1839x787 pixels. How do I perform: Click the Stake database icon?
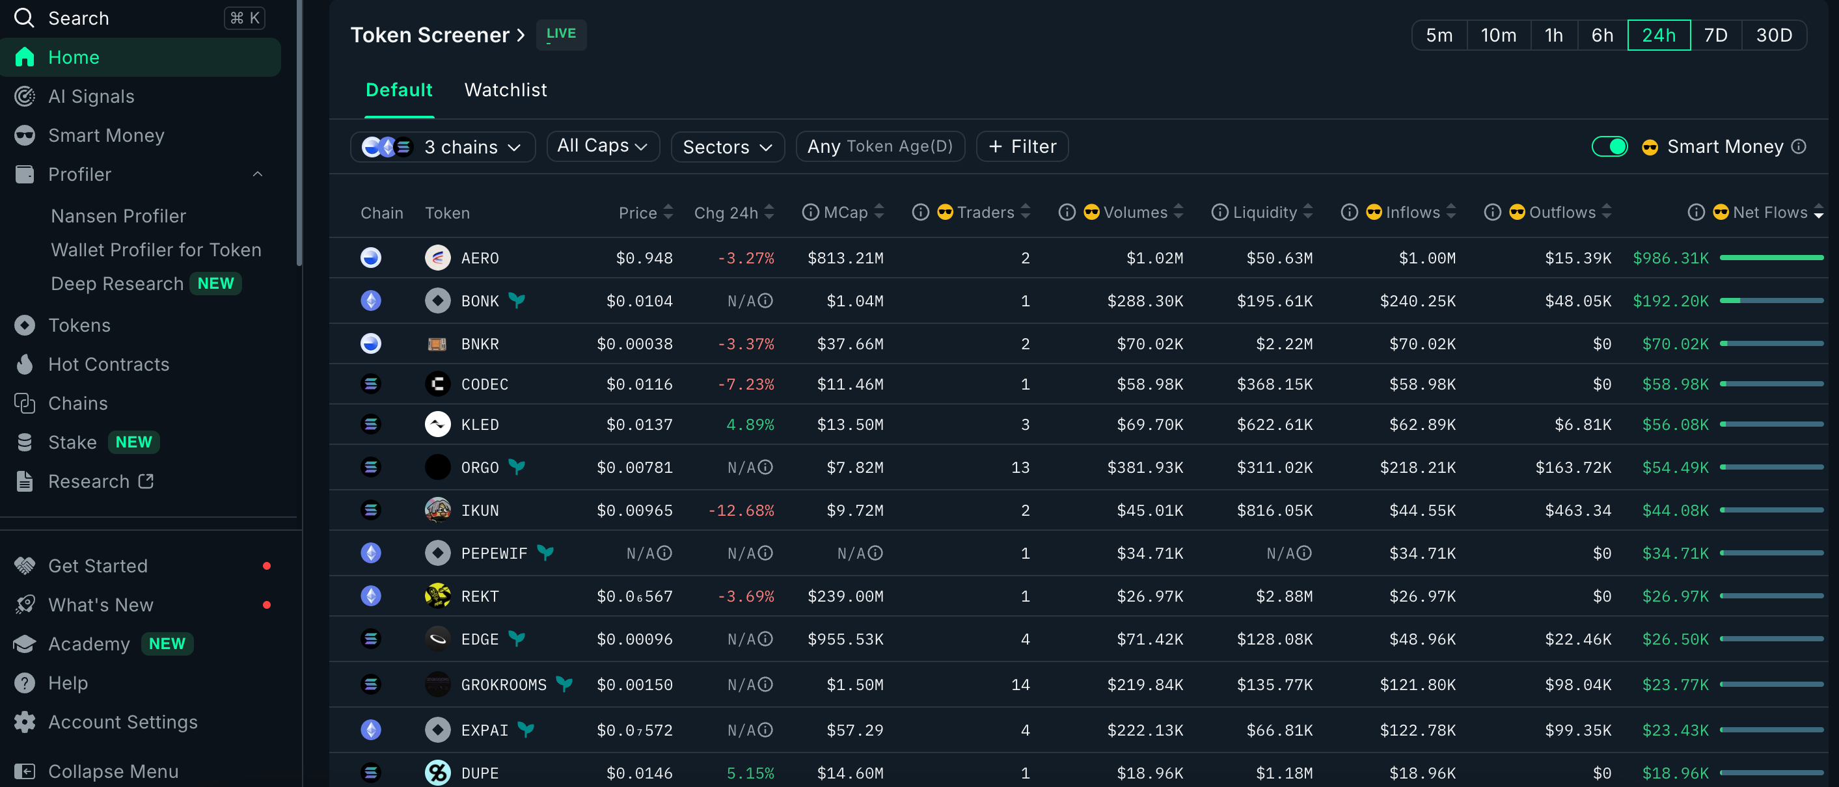(x=25, y=442)
